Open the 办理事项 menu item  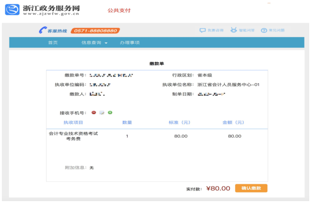tap(130, 43)
